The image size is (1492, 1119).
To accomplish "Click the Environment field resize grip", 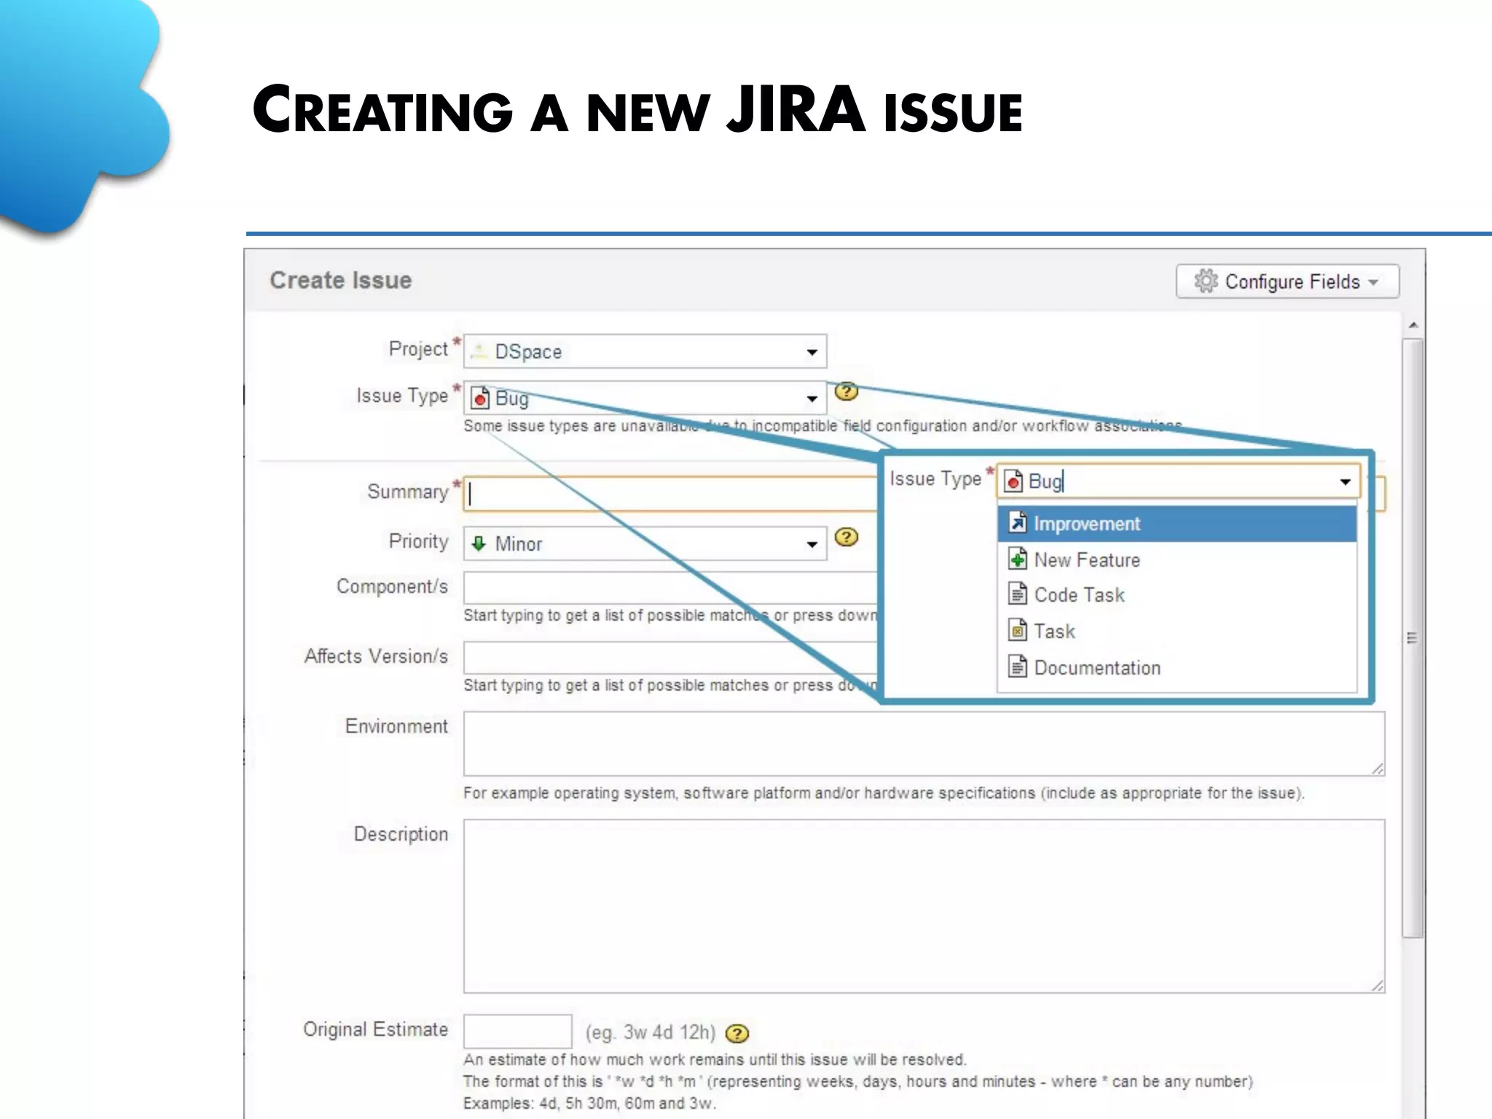I will pyautogui.click(x=1377, y=769).
